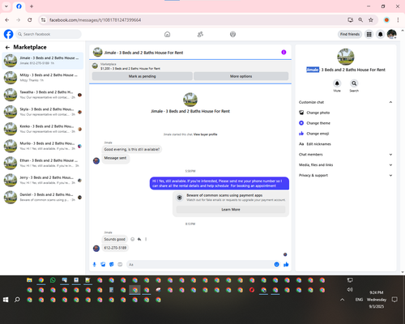Go back using the Marketplace back arrow

[x=7, y=48]
